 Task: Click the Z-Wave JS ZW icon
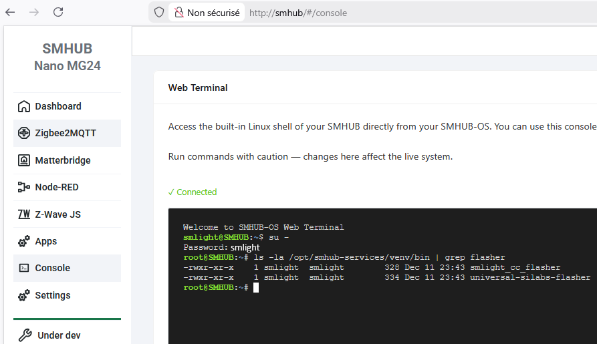[x=23, y=214]
